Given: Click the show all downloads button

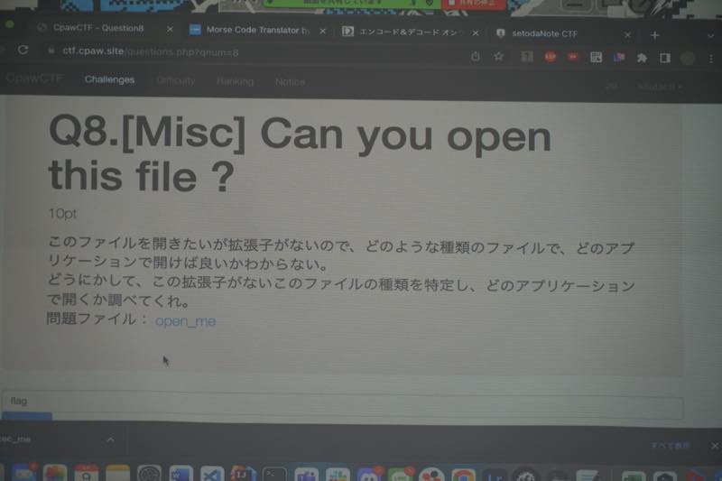Looking at the screenshot, I should pyautogui.click(x=670, y=446).
